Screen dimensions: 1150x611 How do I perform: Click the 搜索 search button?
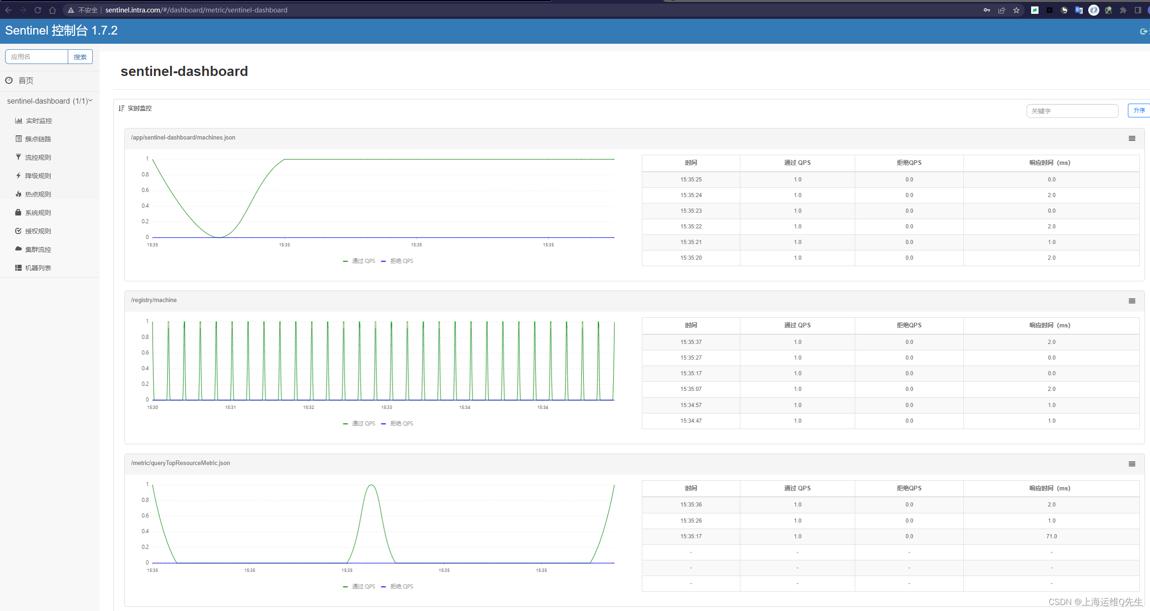80,57
